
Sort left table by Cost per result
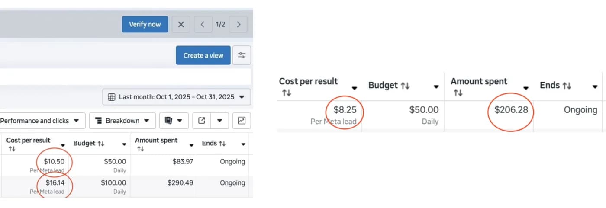[12, 149]
